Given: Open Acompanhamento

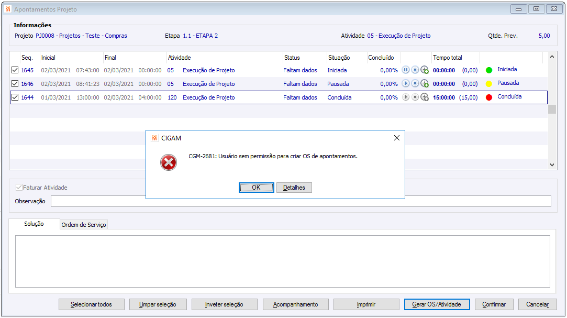Looking at the screenshot, I should point(295,304).
